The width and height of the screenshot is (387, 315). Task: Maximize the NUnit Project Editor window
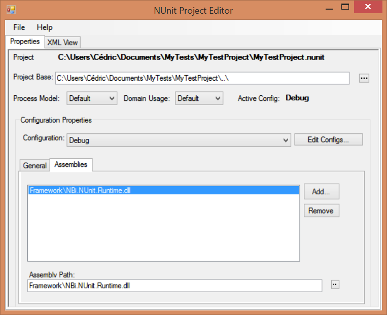point(345,7)
